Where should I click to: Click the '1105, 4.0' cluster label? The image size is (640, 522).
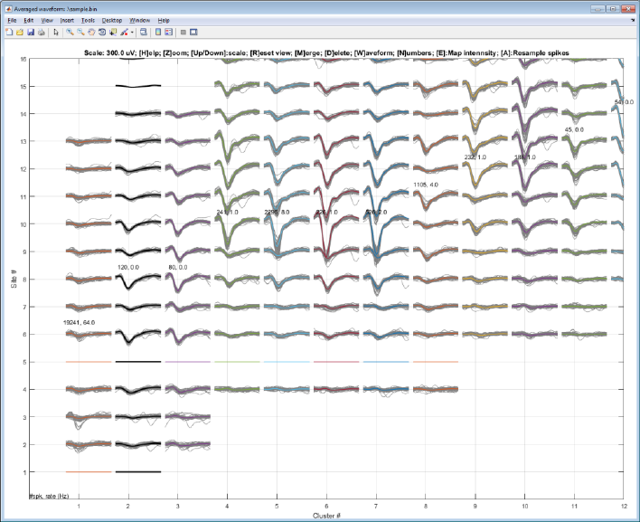coord(426,185)
